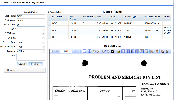The width and height of the screenshot is (174, 100).
Task: Click the thumbnail icon with yellow X
Action: (x=119, y=51)
